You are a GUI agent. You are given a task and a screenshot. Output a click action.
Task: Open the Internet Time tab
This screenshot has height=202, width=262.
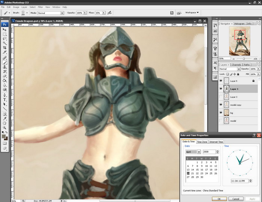[x=216, y=142]
